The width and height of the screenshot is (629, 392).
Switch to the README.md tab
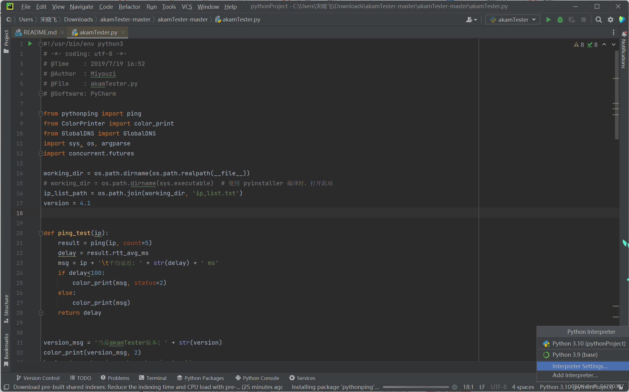tap(40, 32)
